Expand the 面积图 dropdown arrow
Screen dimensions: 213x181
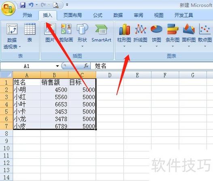coord(189,47)
